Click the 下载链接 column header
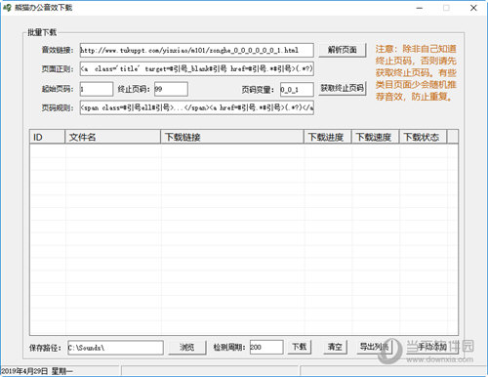Viewport: 488px width, 377px height. point(232,137)
